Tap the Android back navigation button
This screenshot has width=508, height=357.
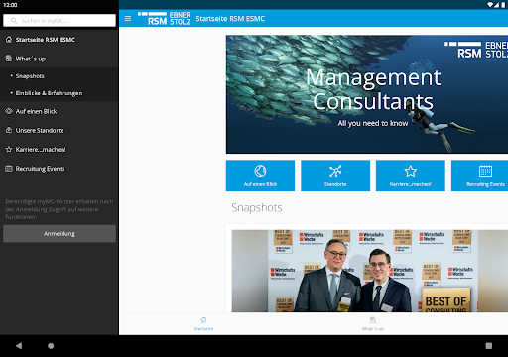point(19,346)
